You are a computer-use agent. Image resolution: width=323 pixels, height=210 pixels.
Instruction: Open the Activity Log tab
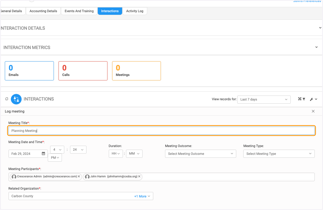[x=135, y=11]
